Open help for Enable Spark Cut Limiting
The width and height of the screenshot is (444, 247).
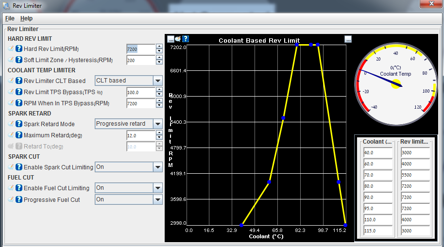pyautogui.click(x=18, y=167)
